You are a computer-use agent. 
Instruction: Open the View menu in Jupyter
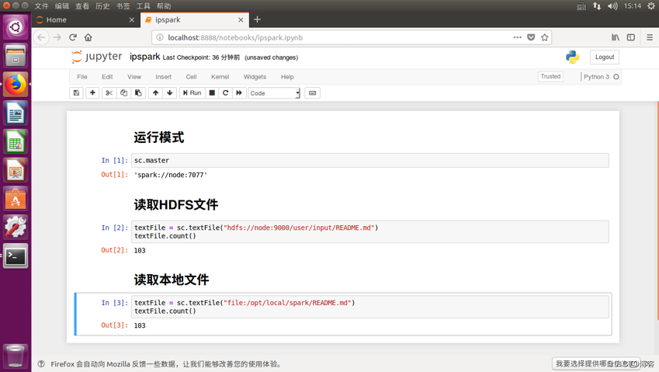[x=134, y=77]
